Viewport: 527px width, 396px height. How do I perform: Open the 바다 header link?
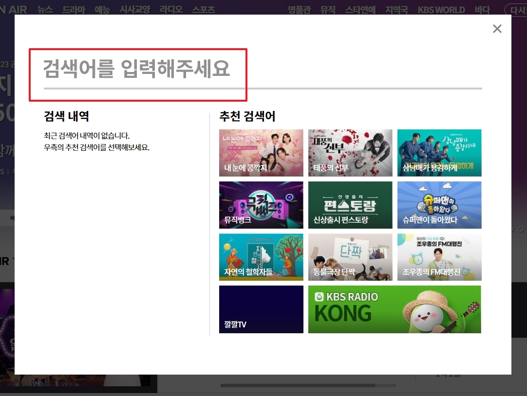(x=482, y=10)
